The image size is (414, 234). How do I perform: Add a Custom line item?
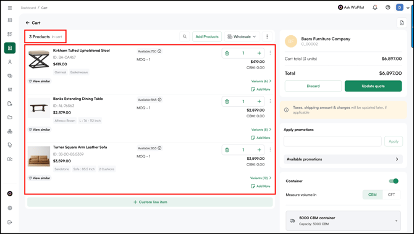coord(150,202)
